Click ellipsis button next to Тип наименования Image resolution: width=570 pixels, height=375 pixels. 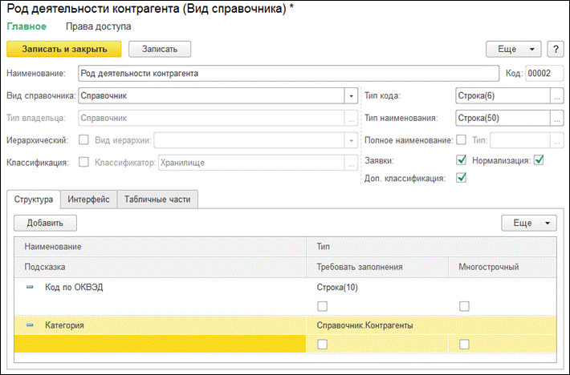[x=556, y=119]
